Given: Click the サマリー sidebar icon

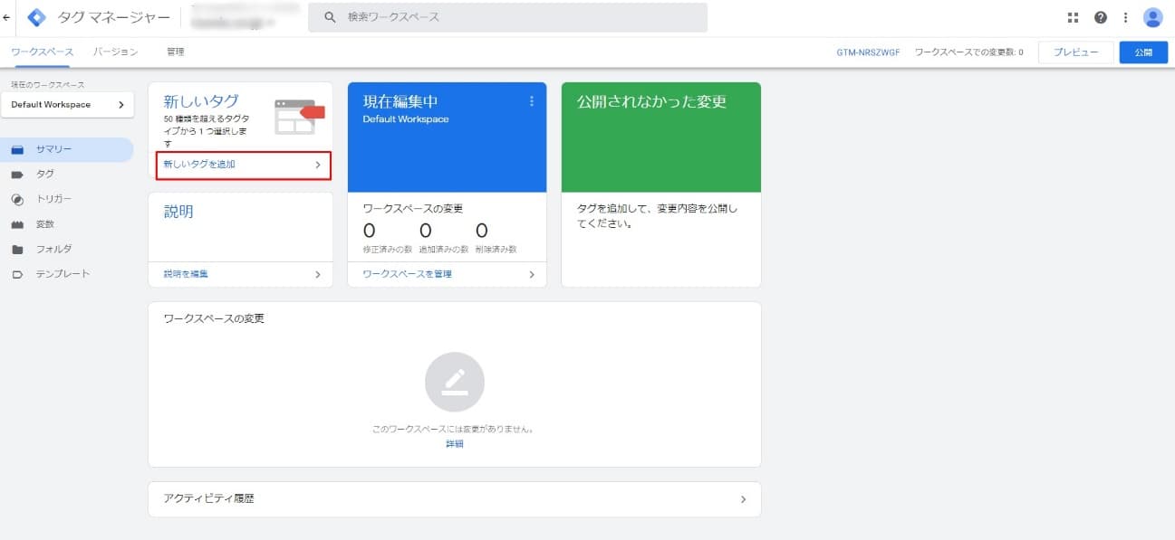Looking at the screenshot, I should [17, 149].
